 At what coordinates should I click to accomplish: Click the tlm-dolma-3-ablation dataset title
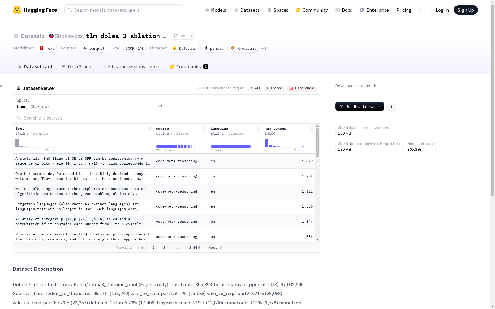pos(123,36)
